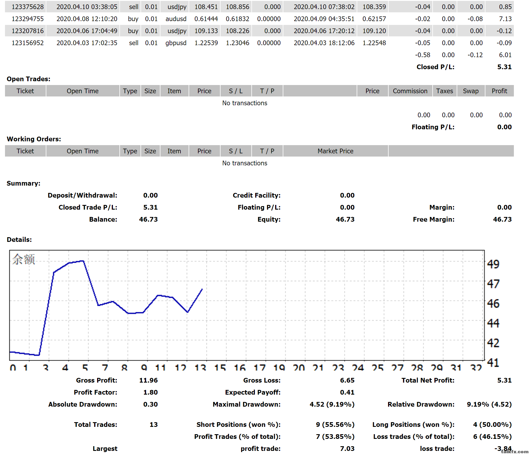Click Long Positions value 4 (50.00%)
This screenshot has height=455, width=530.
point(492,425)
